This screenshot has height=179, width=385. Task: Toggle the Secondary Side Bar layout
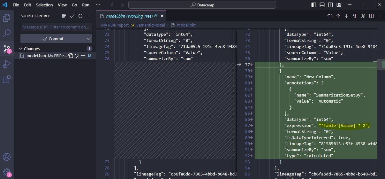click(x=330, y=5)
